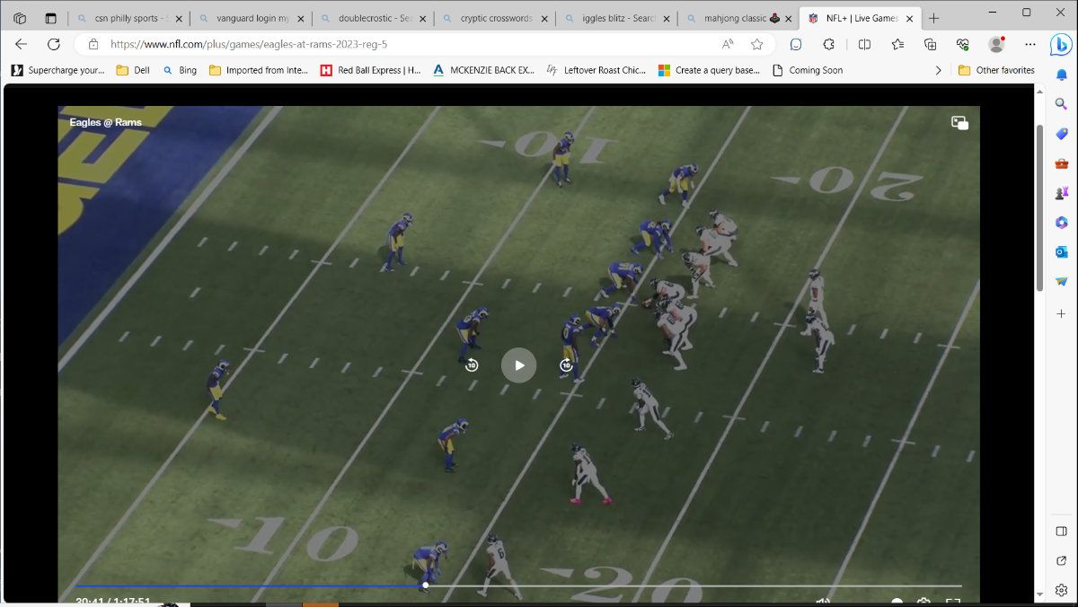Open the Read Aloud feature in the address bar
This screenshot has width=1078, height=607.
[x=728, y=44]
